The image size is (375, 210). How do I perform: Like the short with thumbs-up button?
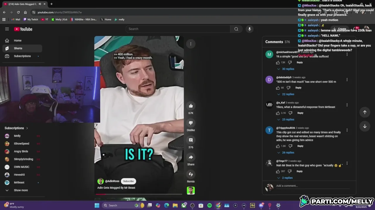(191, 106)
